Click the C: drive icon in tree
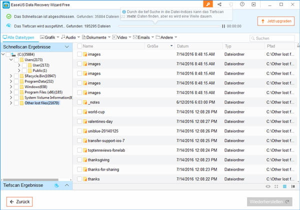The image size is (300, 210). coord(13,54)
